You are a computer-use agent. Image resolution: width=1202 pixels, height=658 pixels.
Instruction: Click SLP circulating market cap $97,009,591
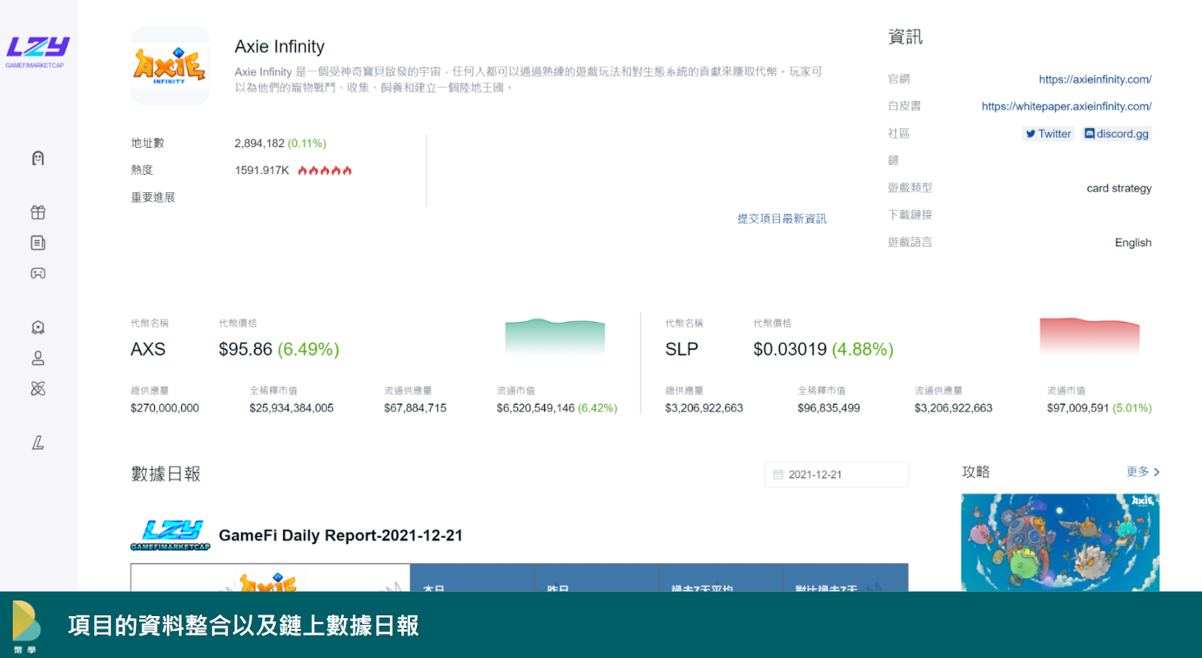(1078, 408)
